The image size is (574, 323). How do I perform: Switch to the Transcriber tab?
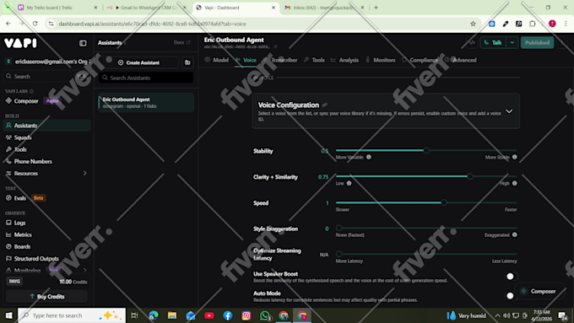point(281,60)
